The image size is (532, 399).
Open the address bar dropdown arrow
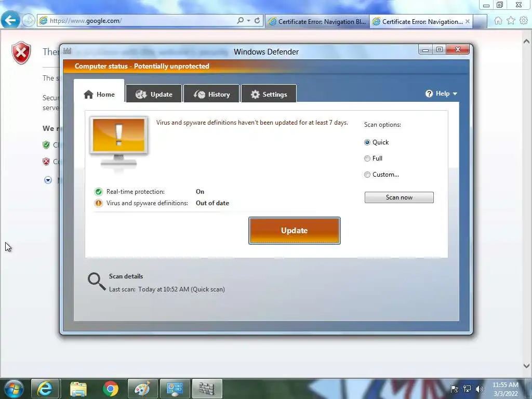[249, 21]
